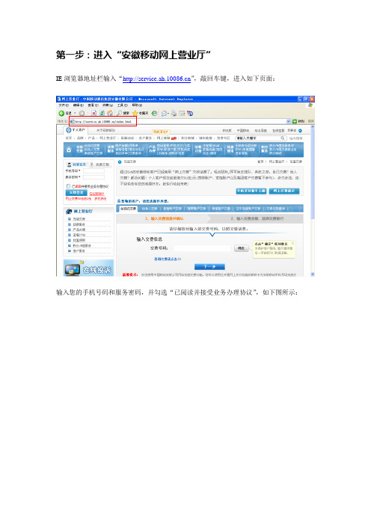
Task: Click the blue 立即登录 button
Action: click(x=76, y=193)
